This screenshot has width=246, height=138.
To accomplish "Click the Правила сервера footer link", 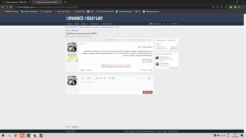I will [x=173, y=131].
